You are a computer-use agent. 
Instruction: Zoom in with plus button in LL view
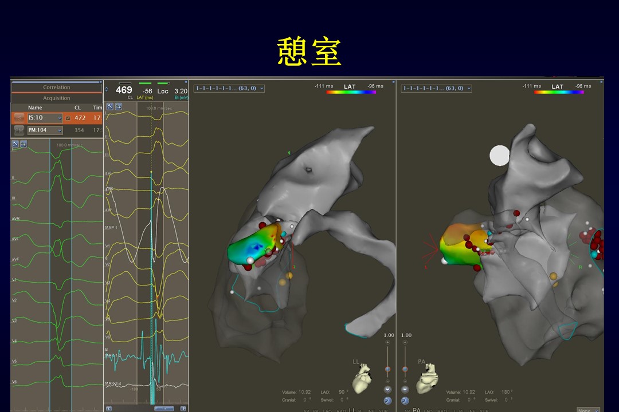tap(387, 342)
